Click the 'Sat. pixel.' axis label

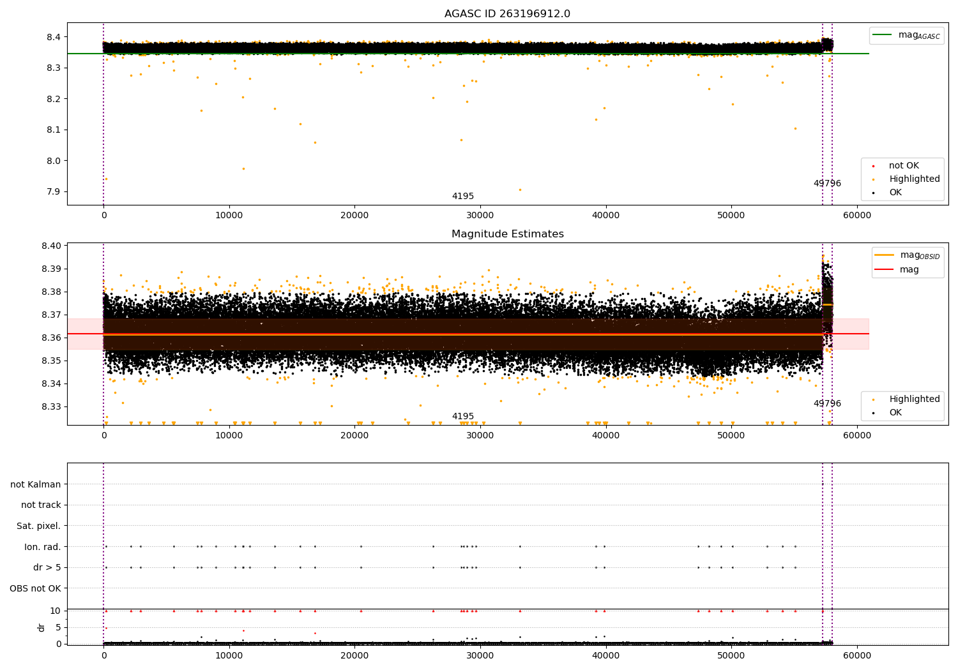38,526
